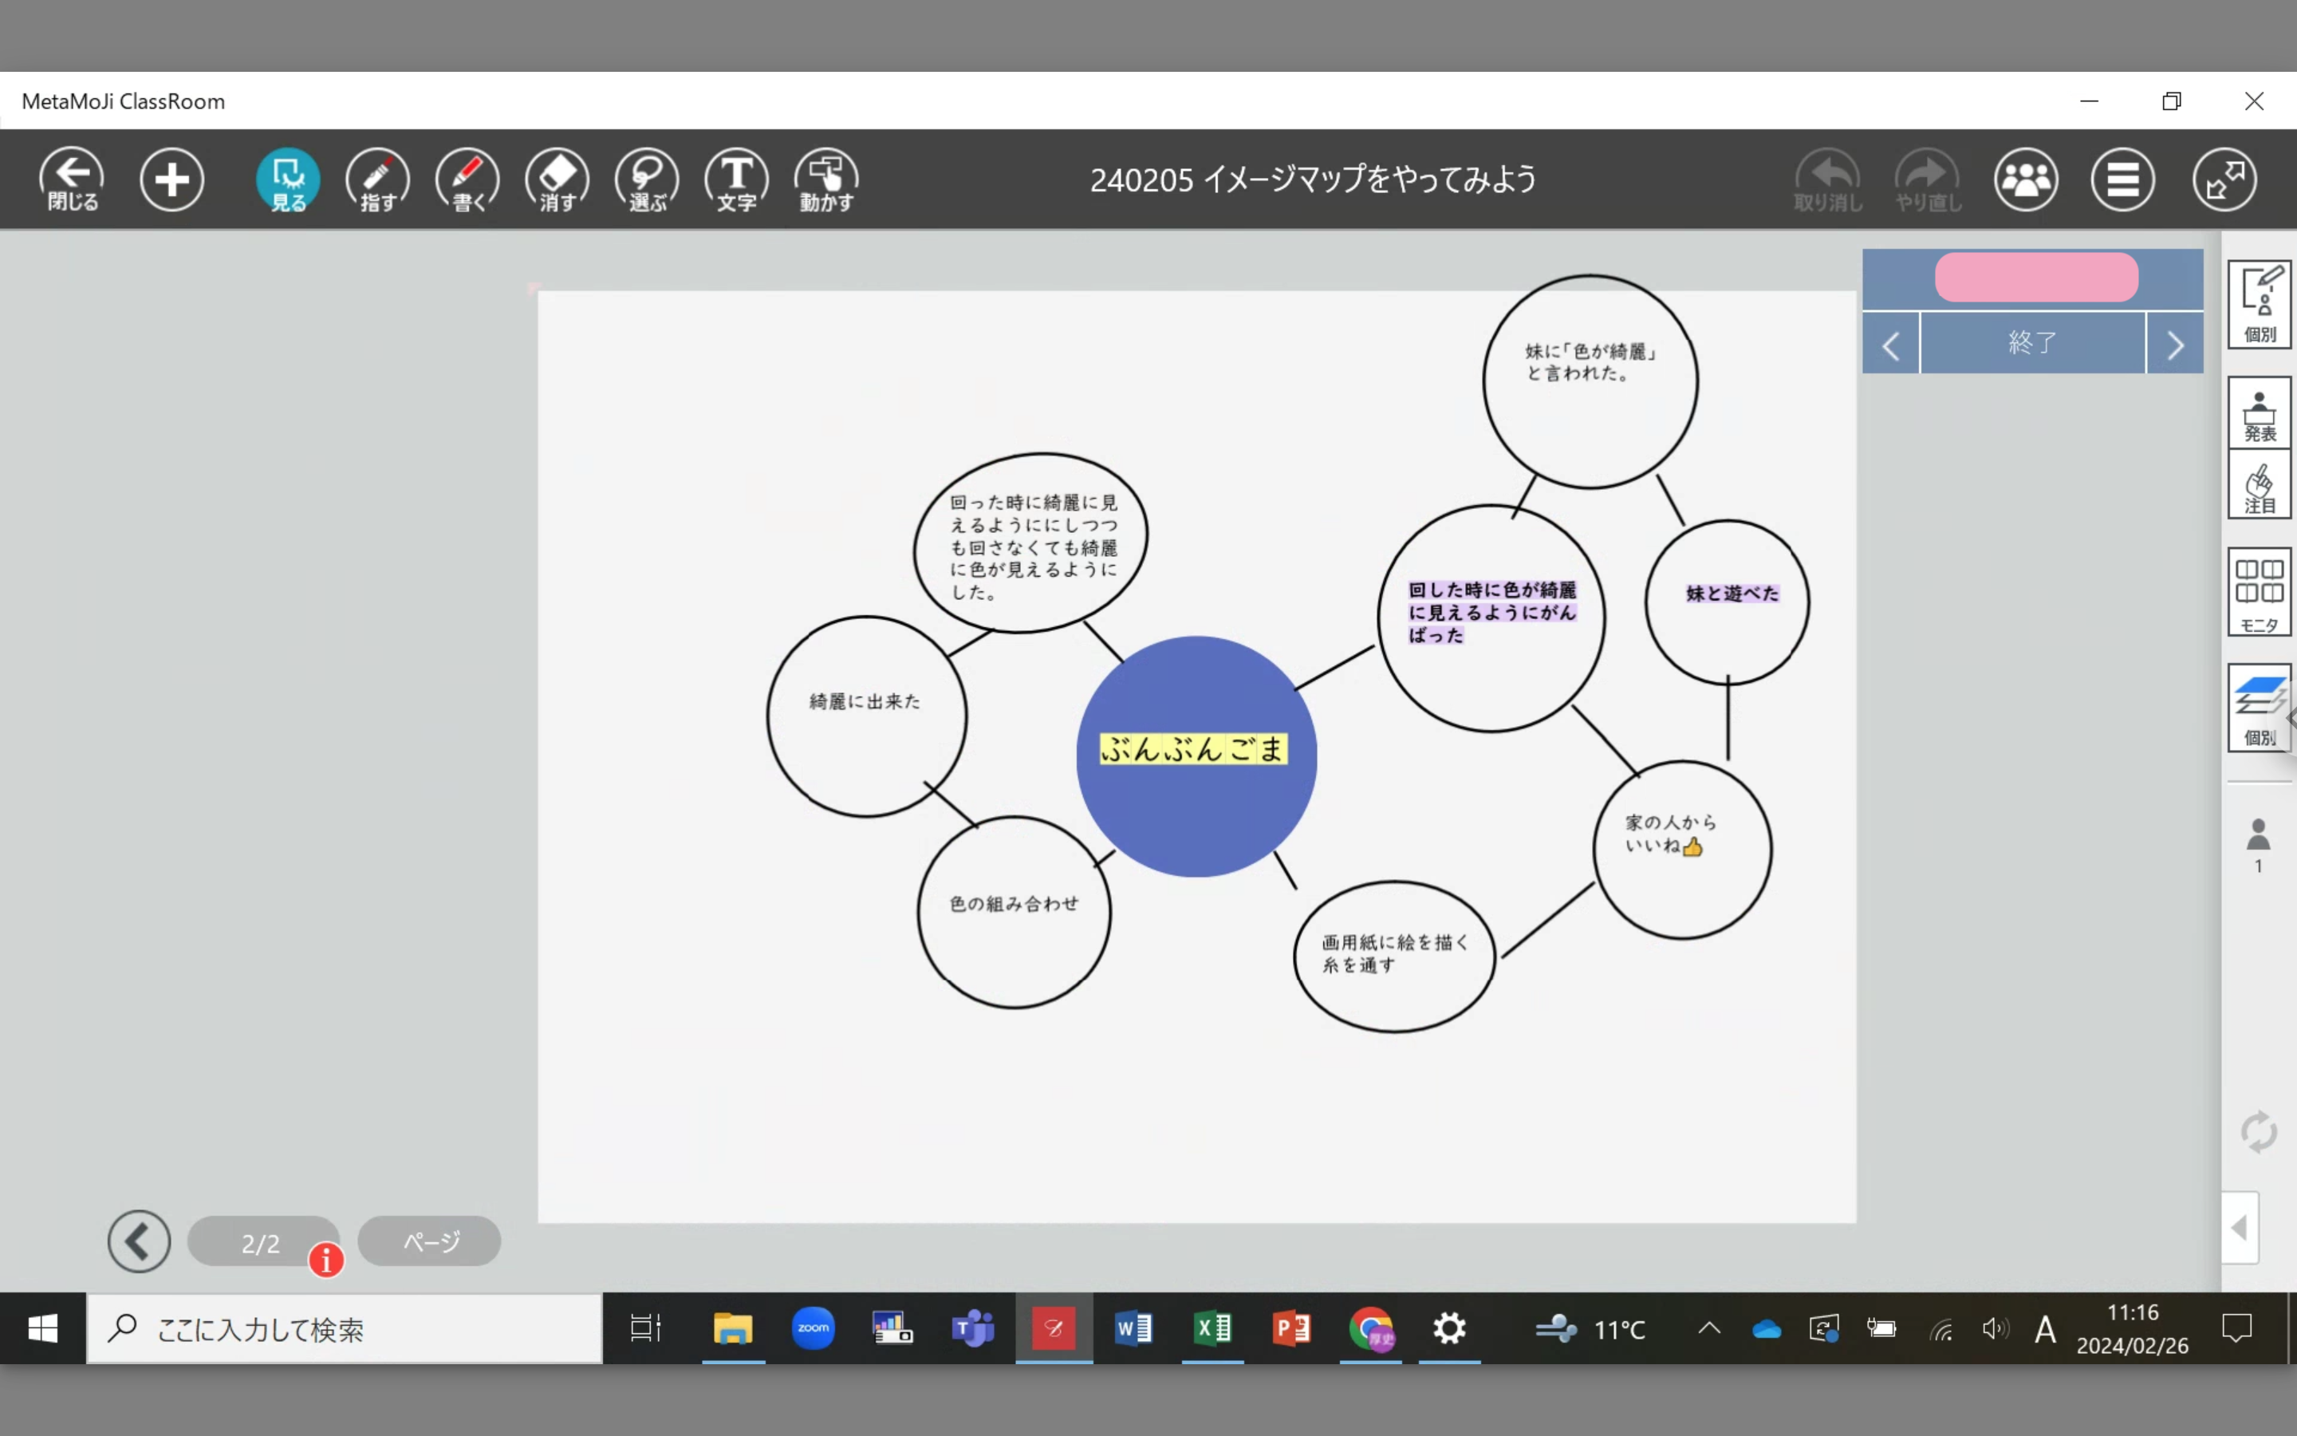The height and width of the screenshot is (1436, 2297).
Task: Collapse the right side panel arrow
Action: (x=2239, y=1227)
